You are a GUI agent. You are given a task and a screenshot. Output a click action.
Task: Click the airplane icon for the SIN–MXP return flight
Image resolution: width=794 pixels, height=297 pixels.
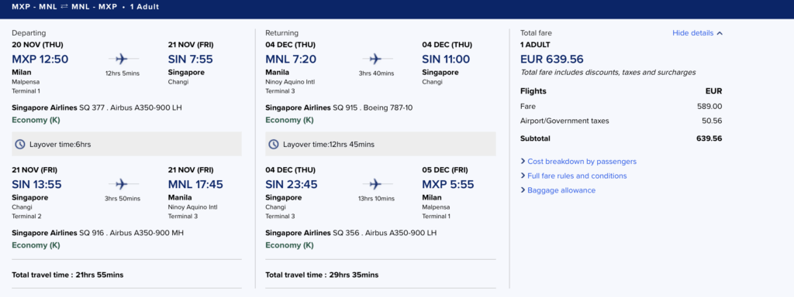[375, 184]
